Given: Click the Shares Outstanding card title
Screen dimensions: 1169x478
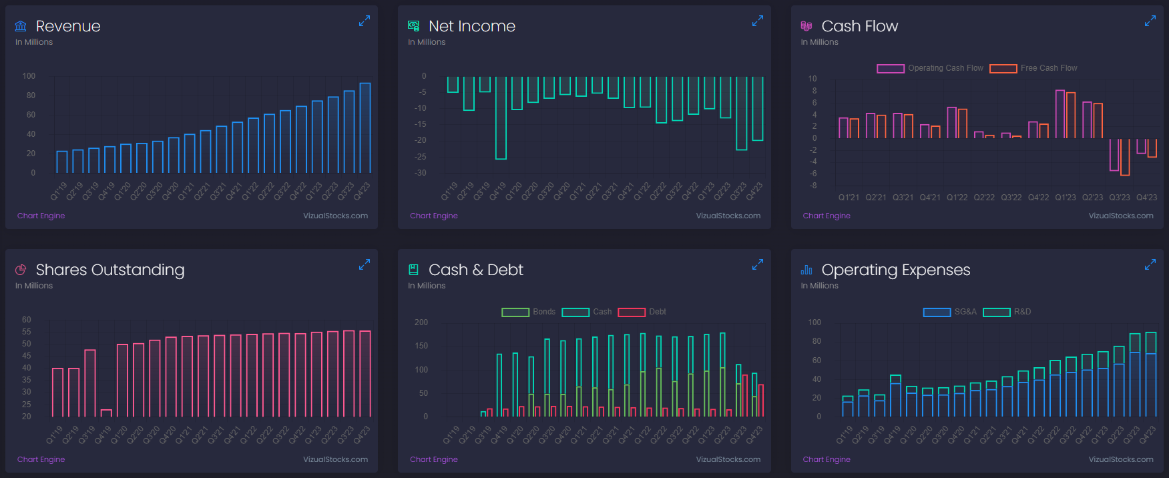Looking at the screenshot, I should [x=110, y=270].
